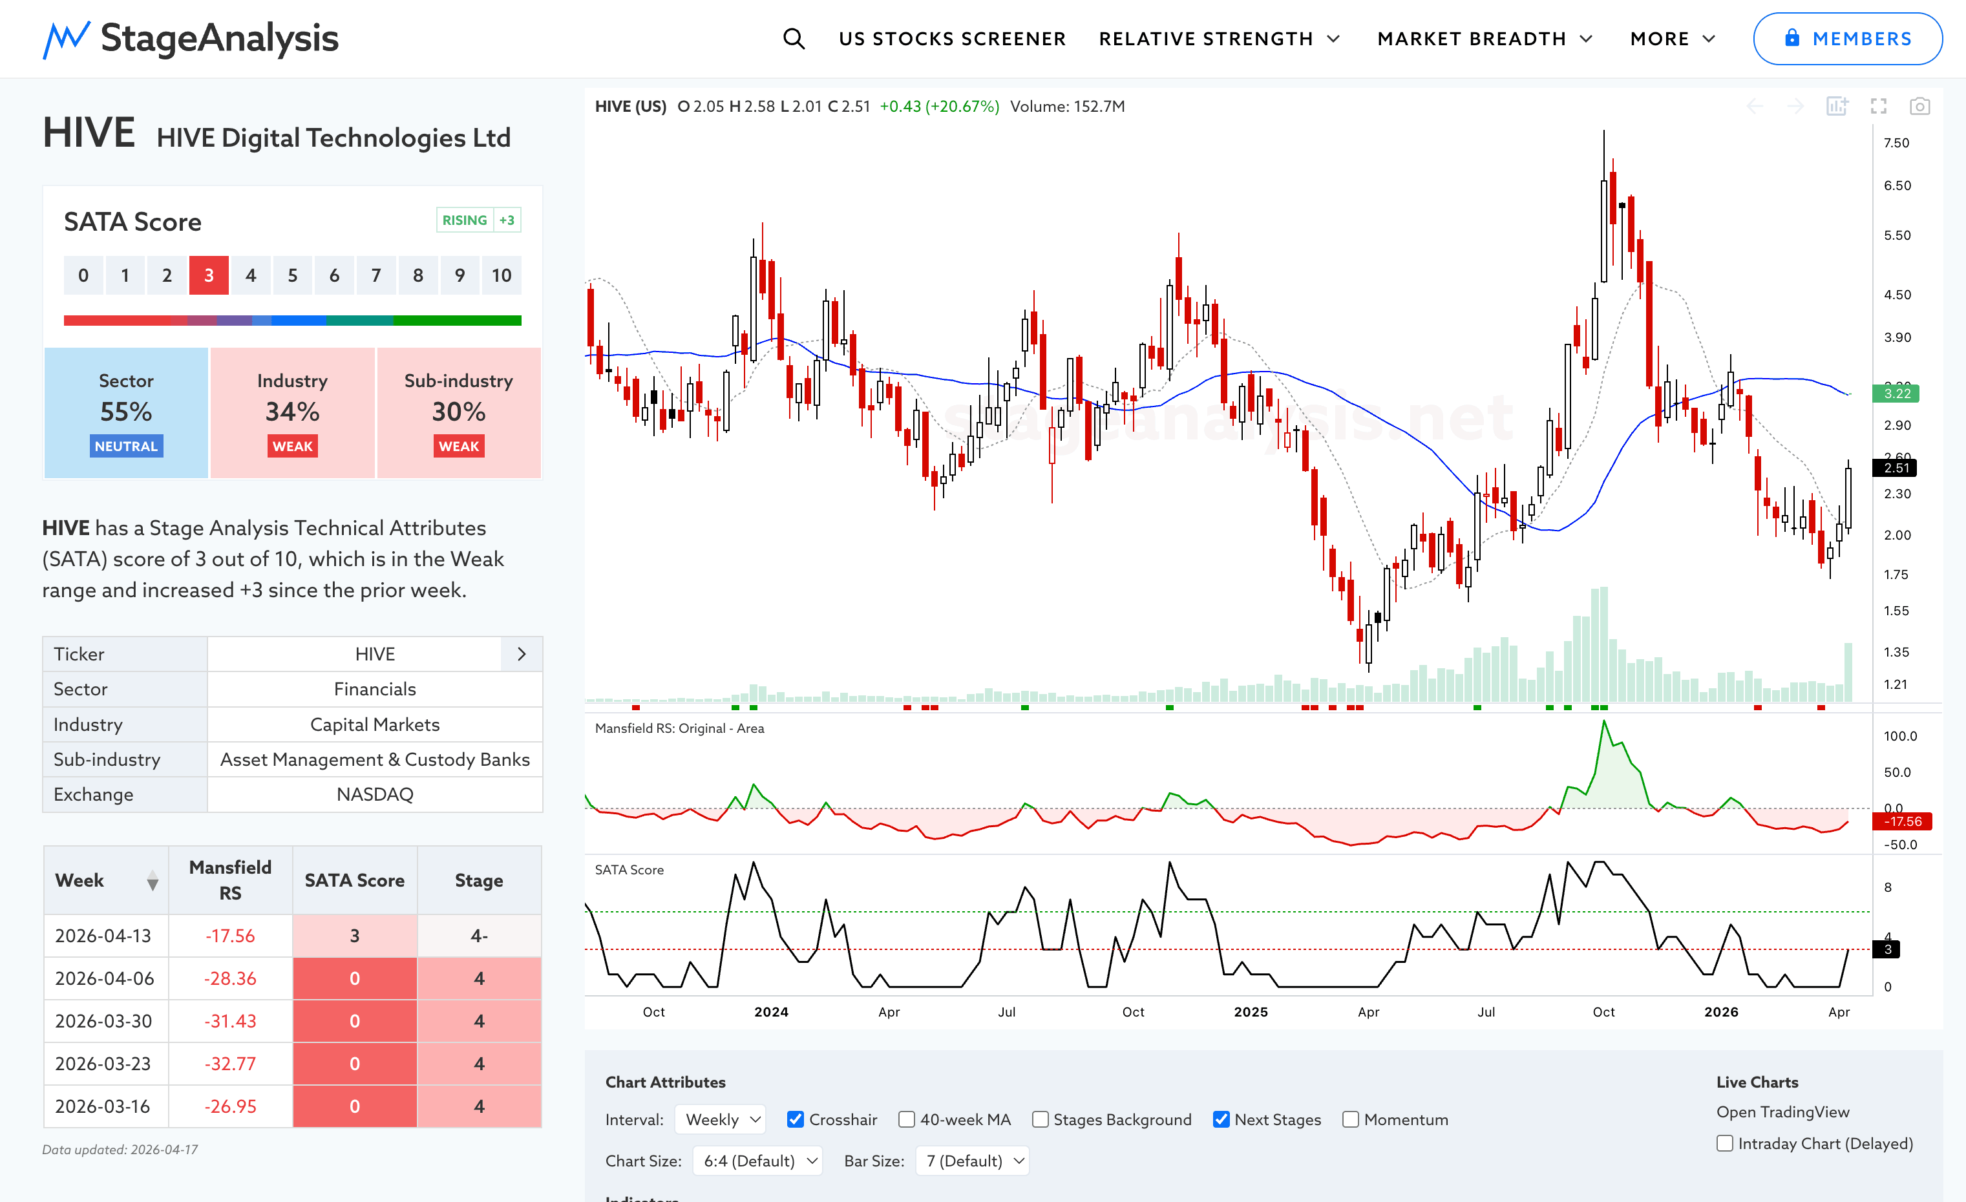Viewport: 1966px width, 1202px height.
Task: Open the Interval Weekly dropdown
Action: point(721,1119)
